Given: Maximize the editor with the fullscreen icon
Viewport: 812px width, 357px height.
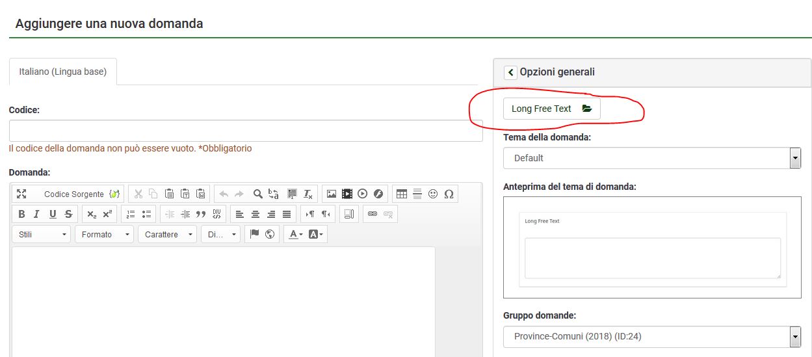Looking at the screenshot, I should click(21, 194).
